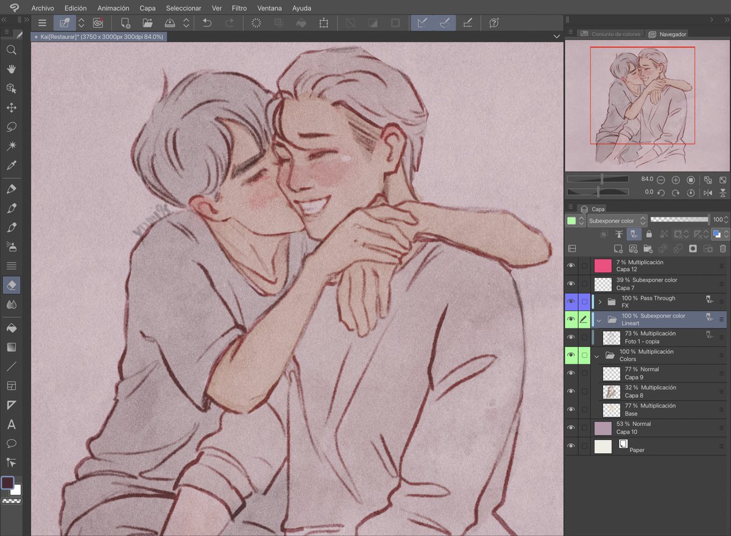This screenshot has height=536, width=731.
Task: Click the main drawing color swatch
Action: (x=7, y=483)
